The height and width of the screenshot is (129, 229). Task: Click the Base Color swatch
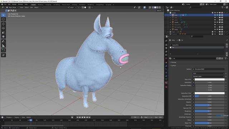(209, 80)
